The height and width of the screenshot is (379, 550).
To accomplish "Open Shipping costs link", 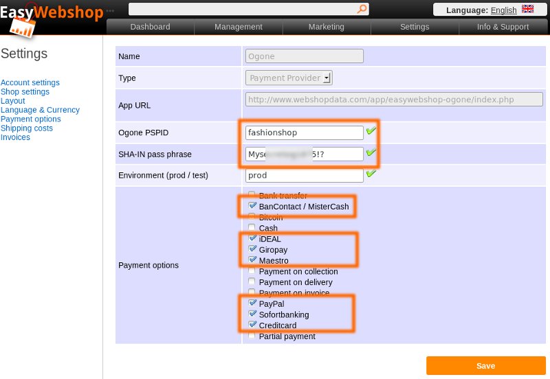I will coord(27,128).
